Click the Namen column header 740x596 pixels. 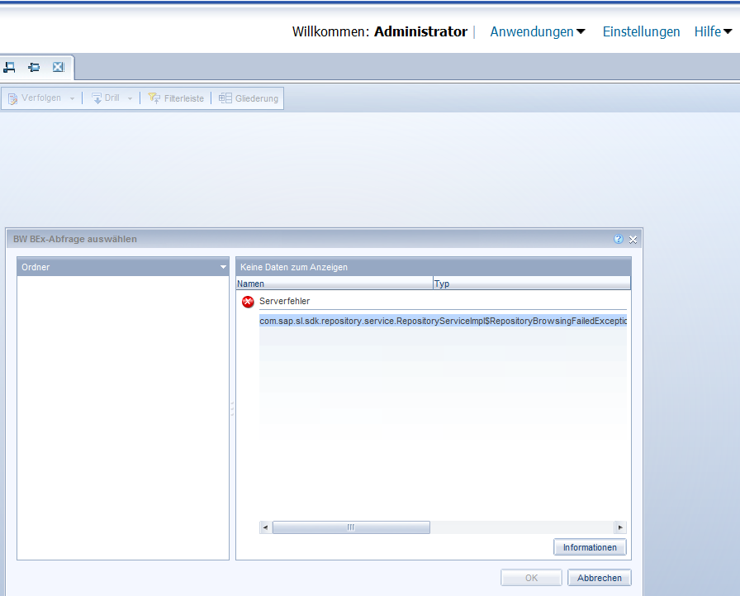(x=334, y=284)
